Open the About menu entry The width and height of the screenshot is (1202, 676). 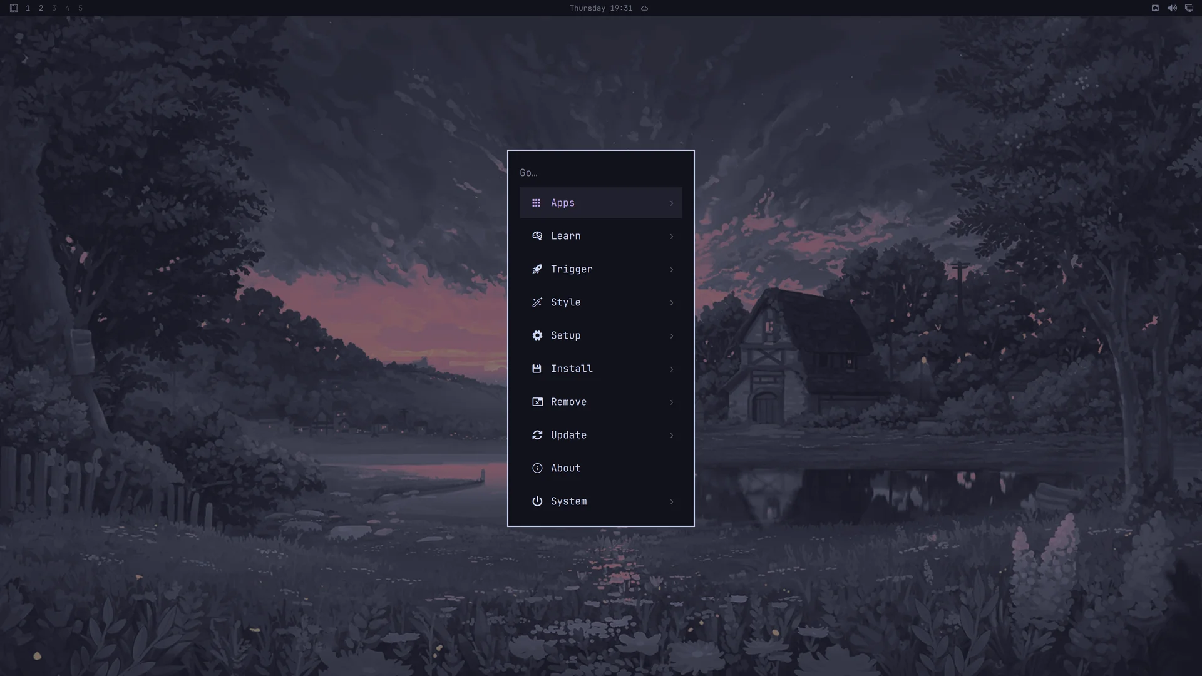(601, 468)
